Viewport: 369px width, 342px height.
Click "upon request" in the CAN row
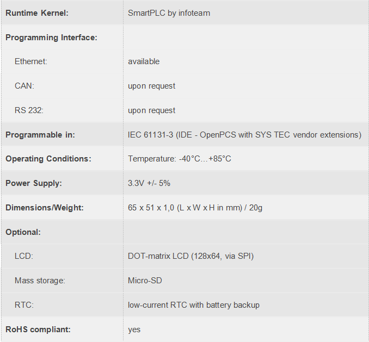(x=151, y=86)
